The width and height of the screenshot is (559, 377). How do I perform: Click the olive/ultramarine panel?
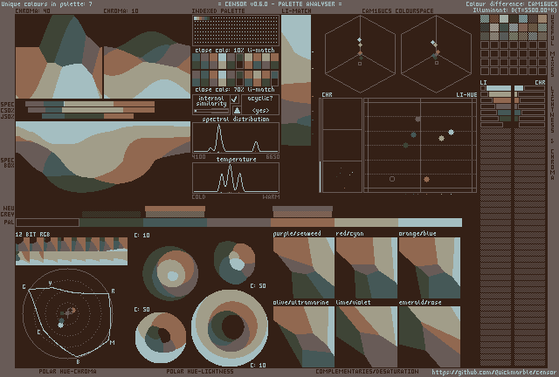click(x=303, y=335)
